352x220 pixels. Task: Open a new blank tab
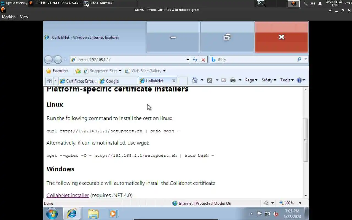[x=183, y=81]
